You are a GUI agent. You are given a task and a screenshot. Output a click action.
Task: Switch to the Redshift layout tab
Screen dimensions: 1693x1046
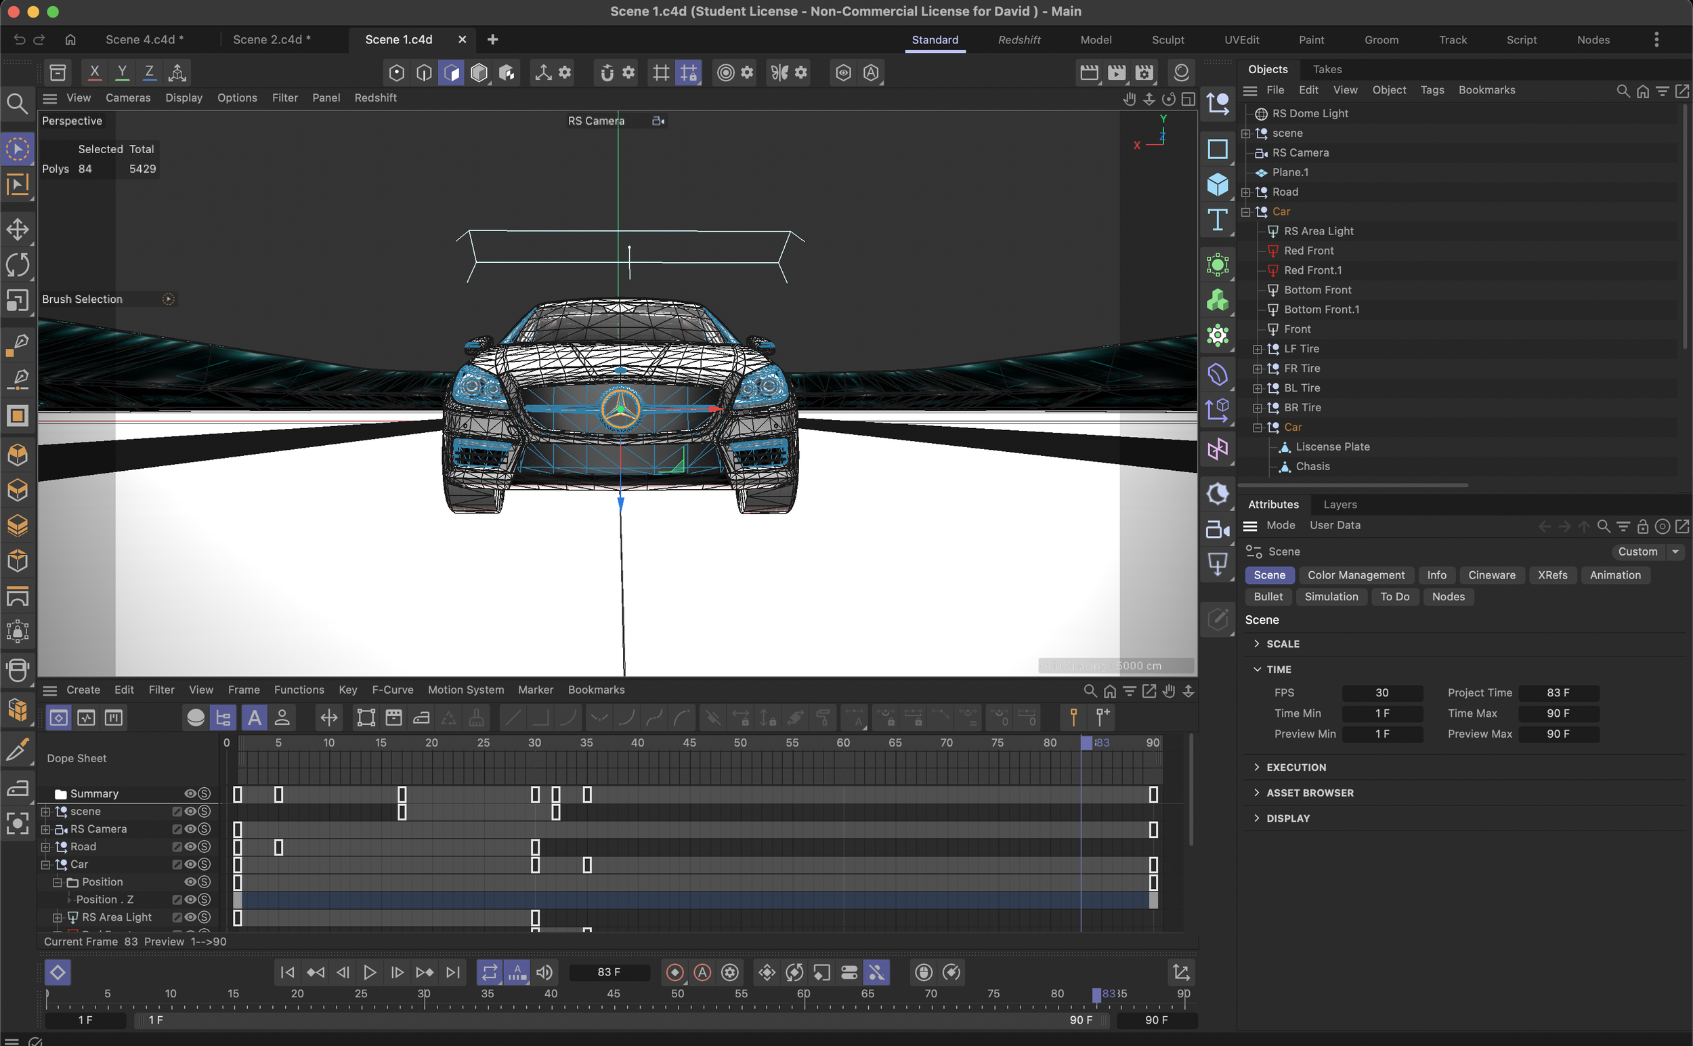coord(1019,39)
